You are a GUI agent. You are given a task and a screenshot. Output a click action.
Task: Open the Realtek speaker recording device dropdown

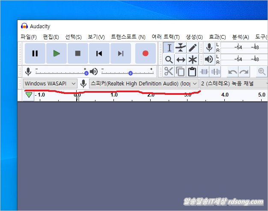(x=144, y=84)
